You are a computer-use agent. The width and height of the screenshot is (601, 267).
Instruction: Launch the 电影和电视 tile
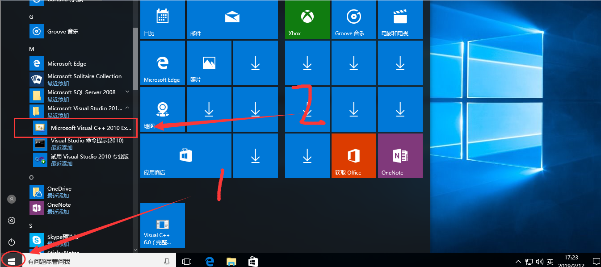tap(400, 20)
